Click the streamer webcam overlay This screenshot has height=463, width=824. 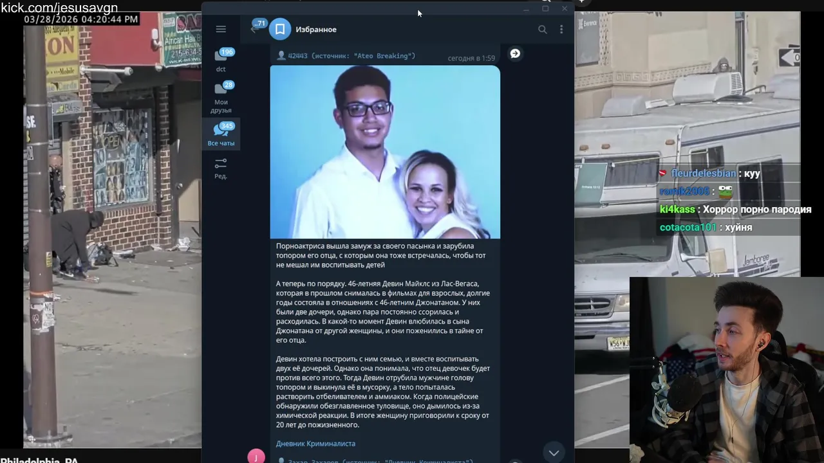coord(727,370)
